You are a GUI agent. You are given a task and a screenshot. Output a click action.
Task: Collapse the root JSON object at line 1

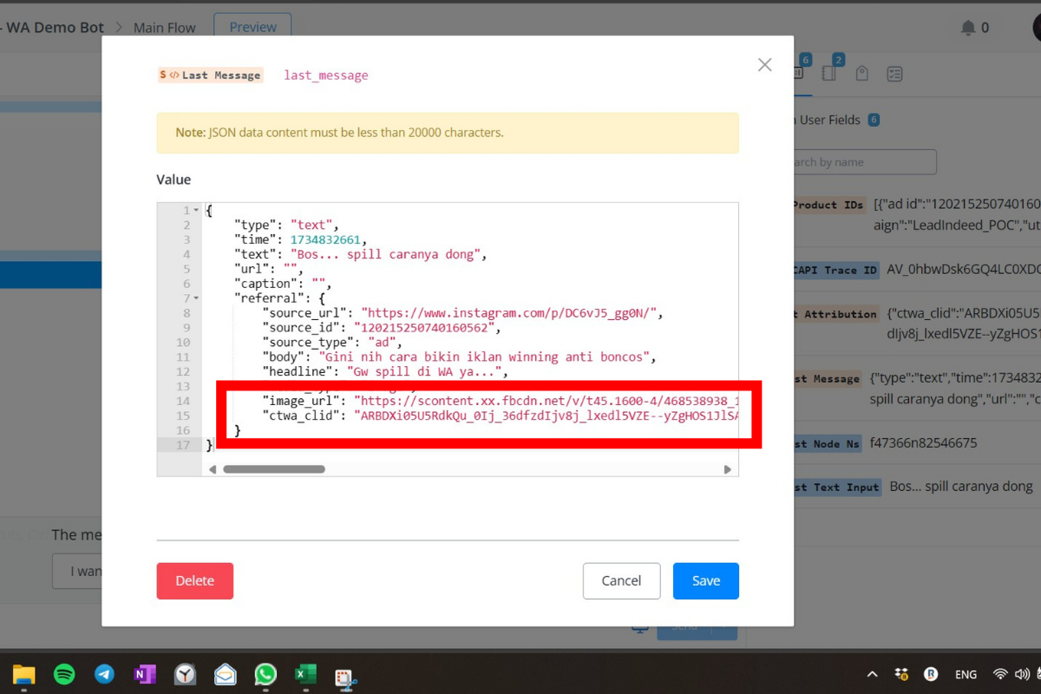point(197,211)
